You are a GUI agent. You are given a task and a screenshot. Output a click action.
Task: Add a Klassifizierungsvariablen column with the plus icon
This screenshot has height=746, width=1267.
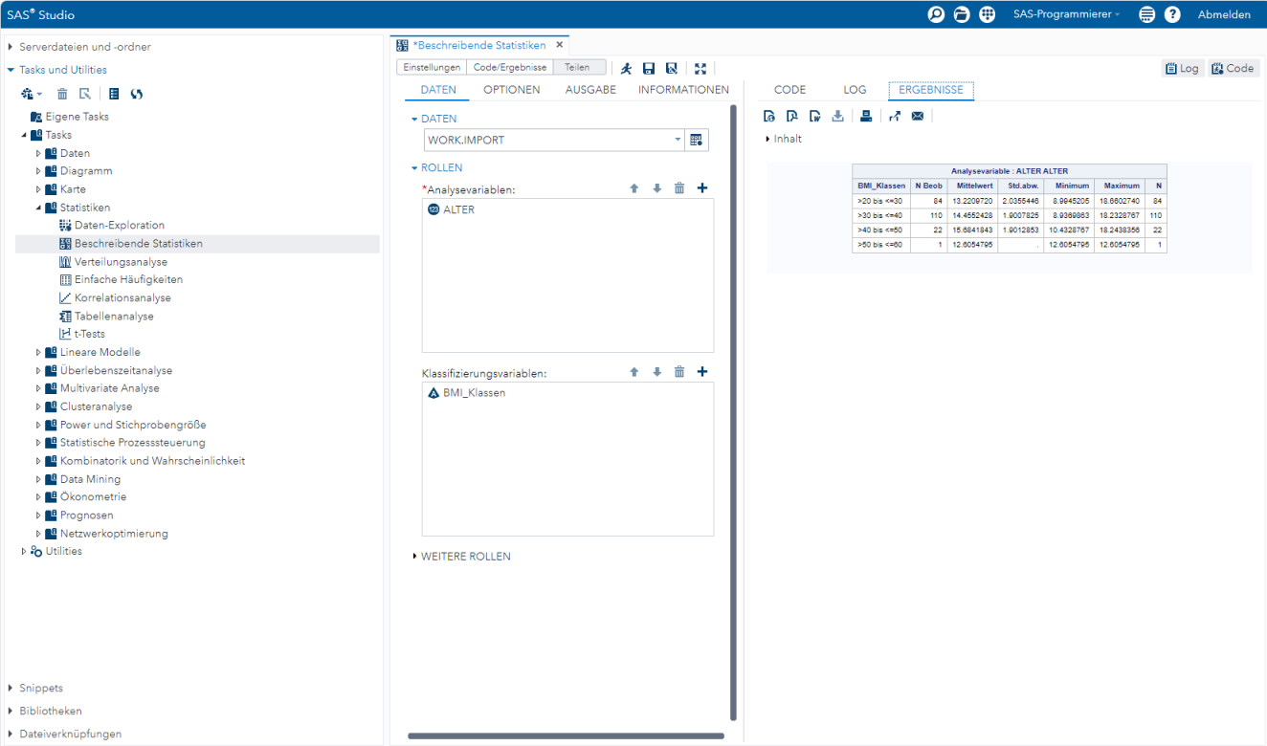702,372
